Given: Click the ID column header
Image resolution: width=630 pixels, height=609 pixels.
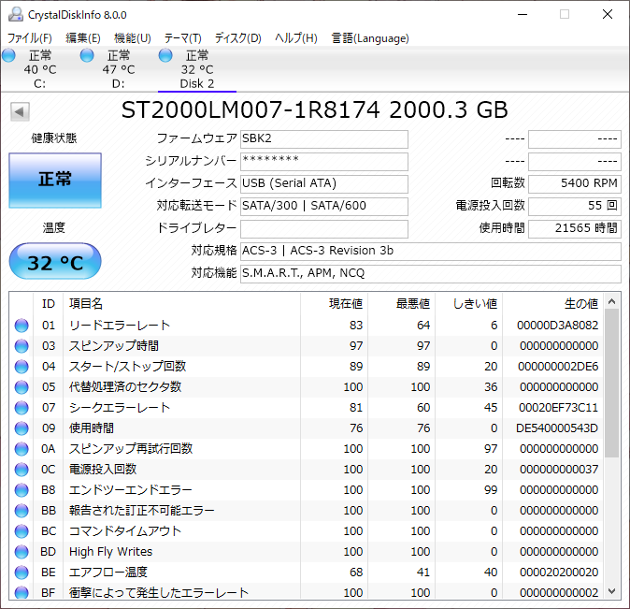Looking at the screenshot, I should point(49,303).
